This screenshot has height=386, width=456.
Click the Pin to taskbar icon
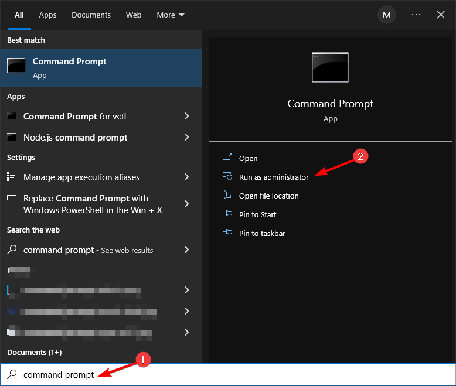coord(227,233)
